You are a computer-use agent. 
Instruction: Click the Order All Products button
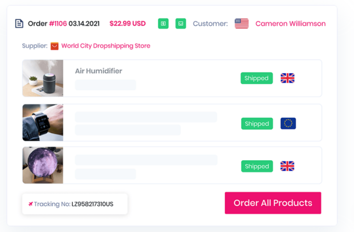click(273, 203)
